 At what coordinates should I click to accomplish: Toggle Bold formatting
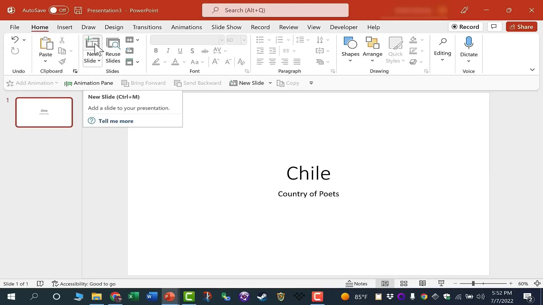156,51
